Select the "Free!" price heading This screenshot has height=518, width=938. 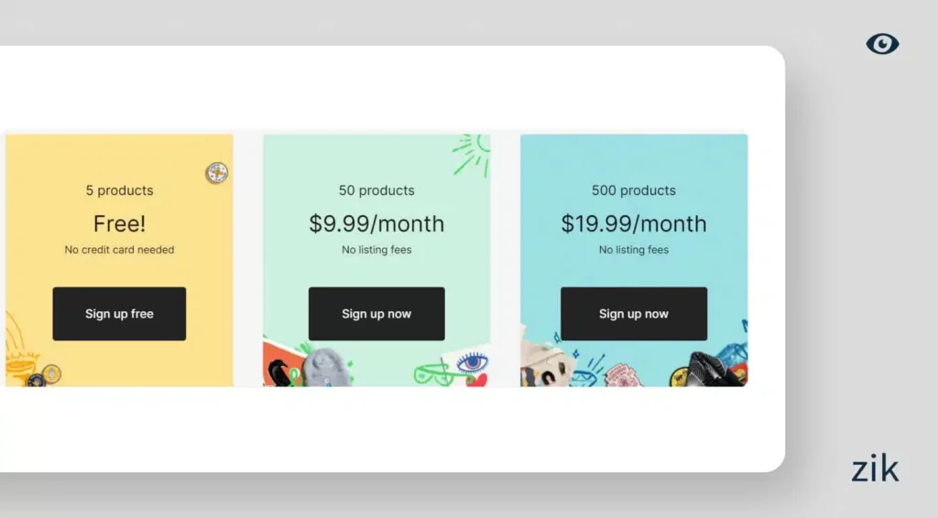119,223
